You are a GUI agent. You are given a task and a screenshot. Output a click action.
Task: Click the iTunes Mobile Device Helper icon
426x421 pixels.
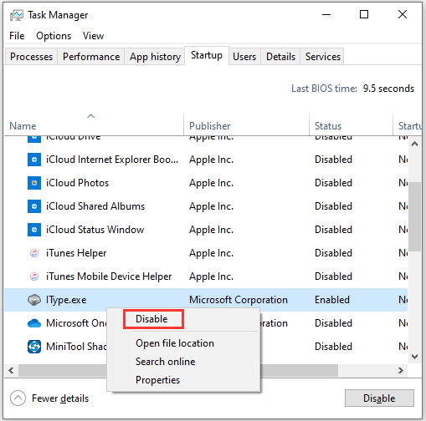coord(34,276)
